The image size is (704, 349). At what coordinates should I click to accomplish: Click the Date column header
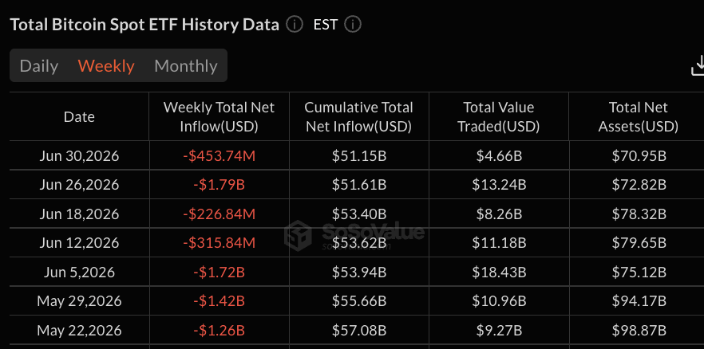click(80, 117)
